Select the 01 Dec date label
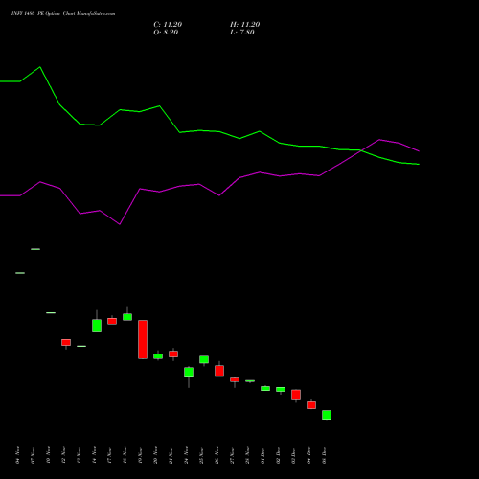This screenshot has width=479, height=479. click(x=262, y=455)
